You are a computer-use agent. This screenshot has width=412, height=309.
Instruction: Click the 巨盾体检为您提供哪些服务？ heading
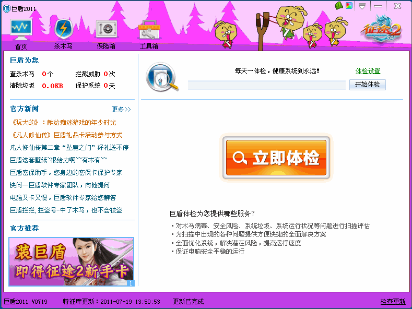point(213,213)
